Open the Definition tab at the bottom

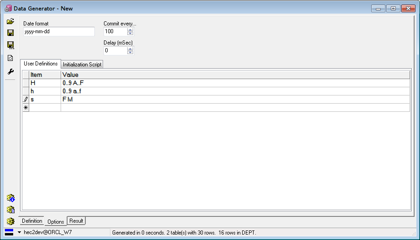point(32,221)
